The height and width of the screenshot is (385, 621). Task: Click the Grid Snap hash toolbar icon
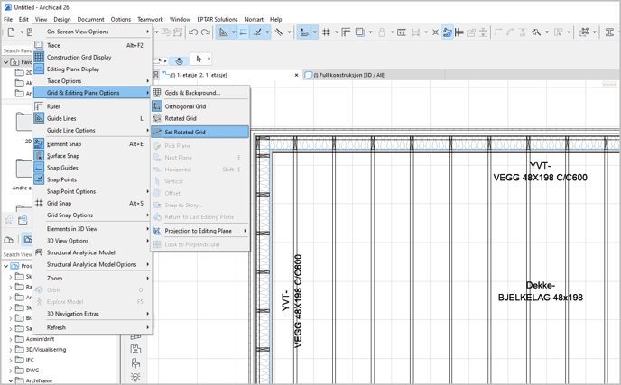click(327, 32)
